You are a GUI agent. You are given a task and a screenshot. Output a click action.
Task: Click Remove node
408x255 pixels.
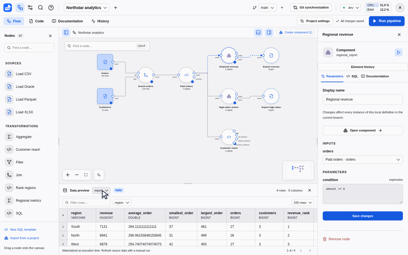click(336, 239)
